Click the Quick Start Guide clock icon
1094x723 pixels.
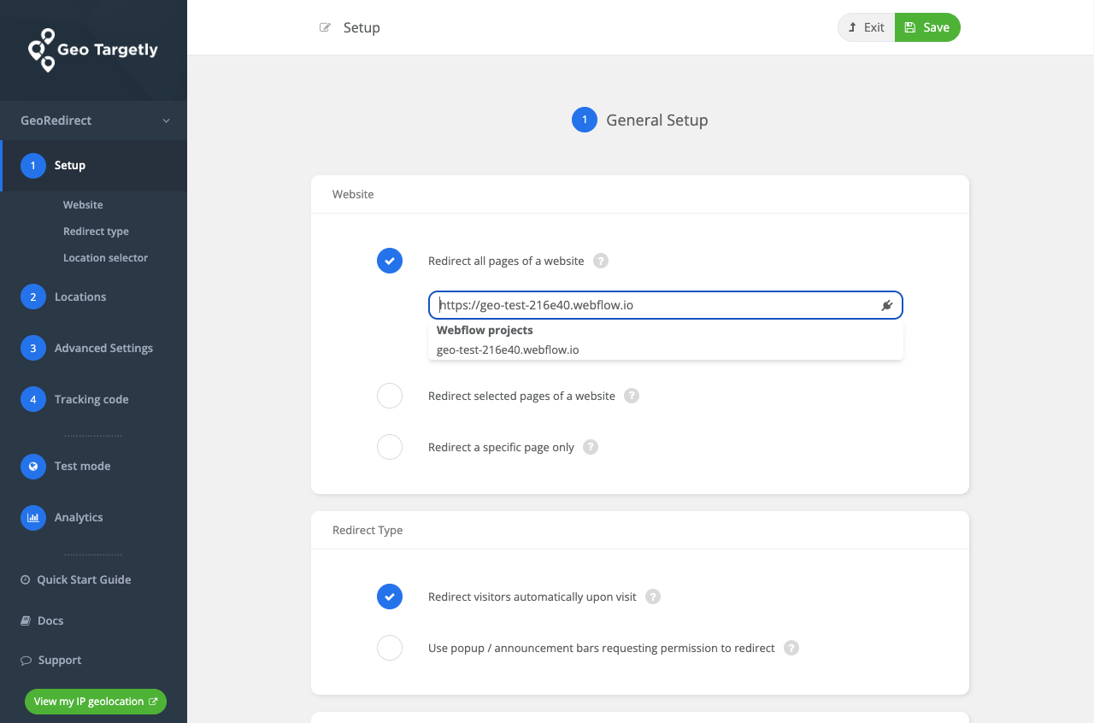tap(26, 579)
